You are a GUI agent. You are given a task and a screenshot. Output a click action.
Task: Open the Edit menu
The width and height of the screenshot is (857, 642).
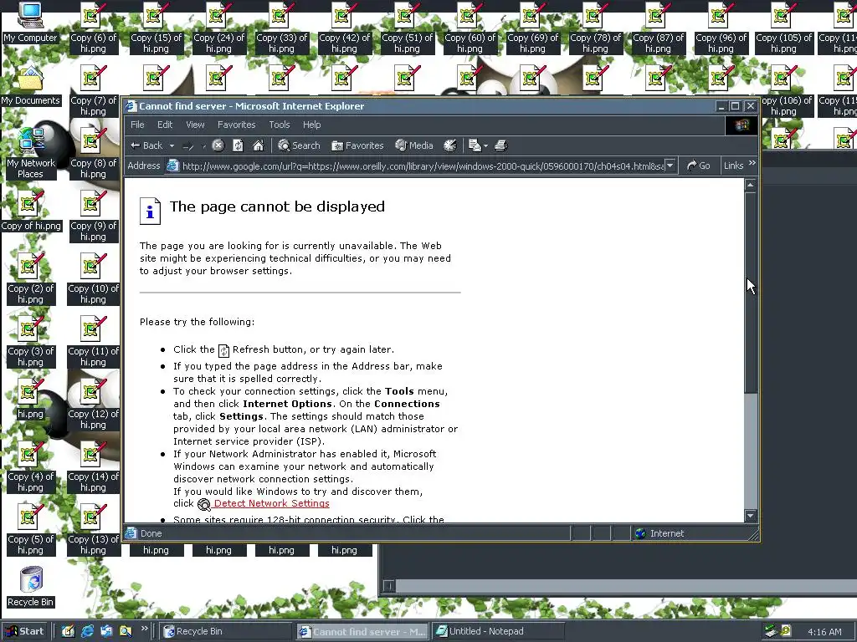[165, 125]
